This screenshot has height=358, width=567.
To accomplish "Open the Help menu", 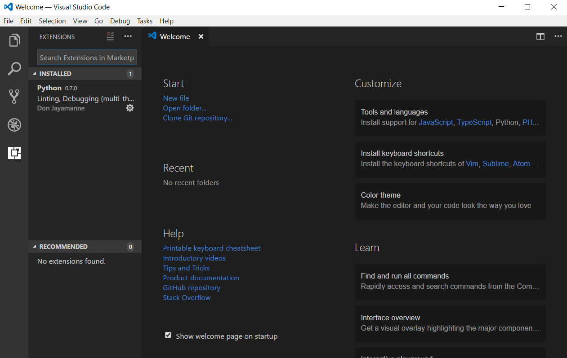I will 166,21.
